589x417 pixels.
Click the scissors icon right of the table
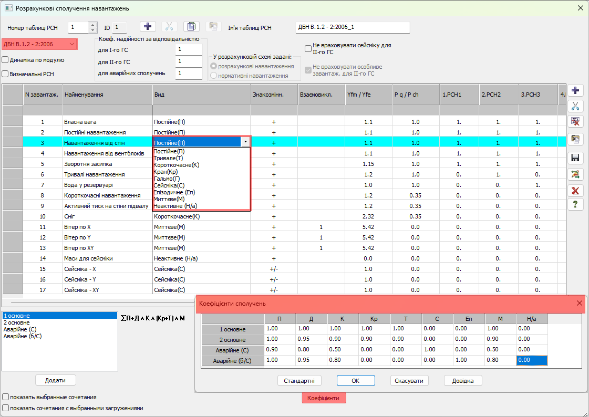(575, 106)
